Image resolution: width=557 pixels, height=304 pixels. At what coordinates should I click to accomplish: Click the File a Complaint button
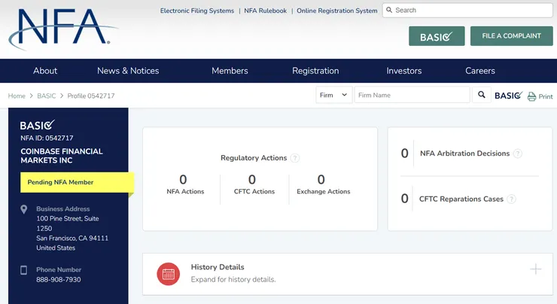coord(511,36)
